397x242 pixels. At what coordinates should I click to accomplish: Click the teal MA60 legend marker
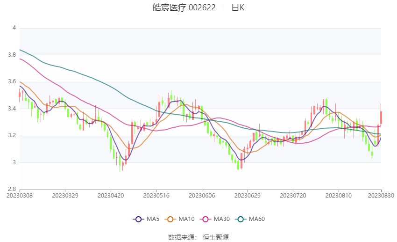pyautogui.click(x=241, y=219)
